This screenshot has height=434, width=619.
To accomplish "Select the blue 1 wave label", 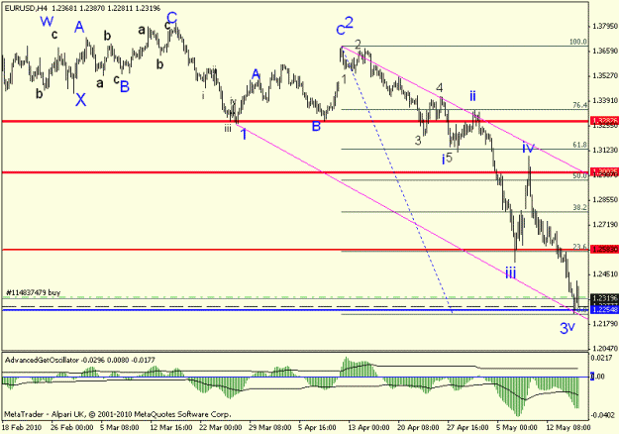I will (x=244, y=135).
